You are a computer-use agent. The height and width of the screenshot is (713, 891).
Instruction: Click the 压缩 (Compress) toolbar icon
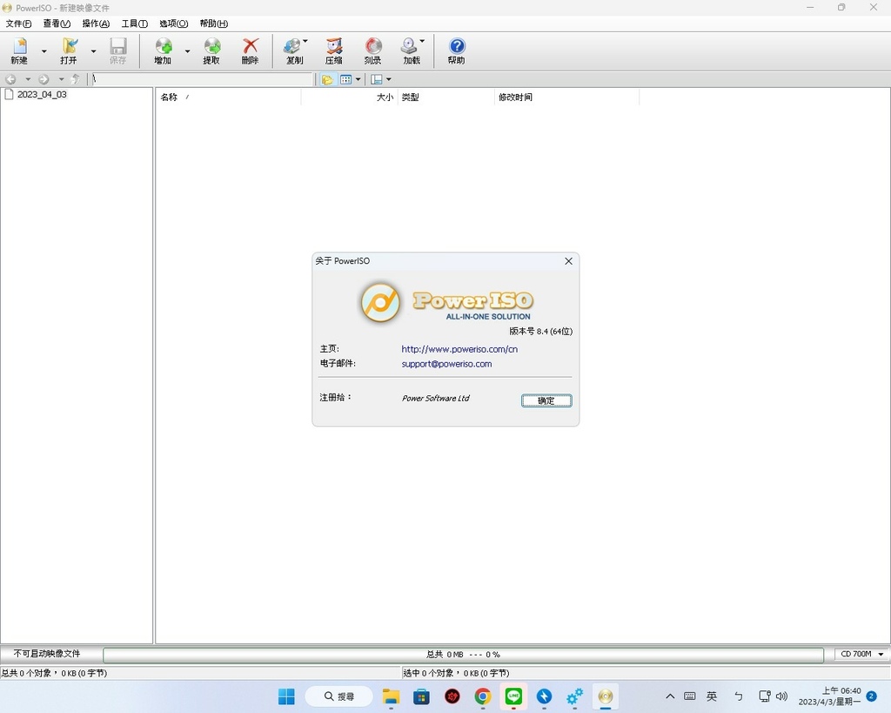coord(334,50)
